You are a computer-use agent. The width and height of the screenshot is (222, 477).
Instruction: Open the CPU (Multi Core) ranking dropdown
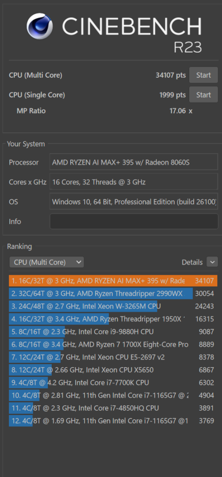47,262
